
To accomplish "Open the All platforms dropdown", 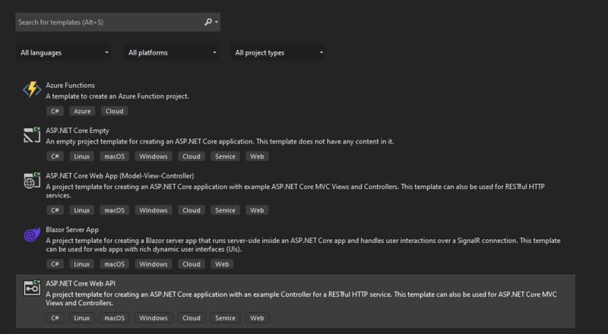I will (171, 52).
